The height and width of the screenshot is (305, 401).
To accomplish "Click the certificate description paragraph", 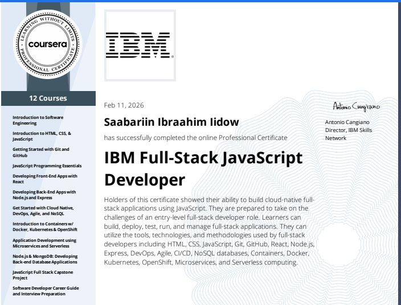I will 209,230.
